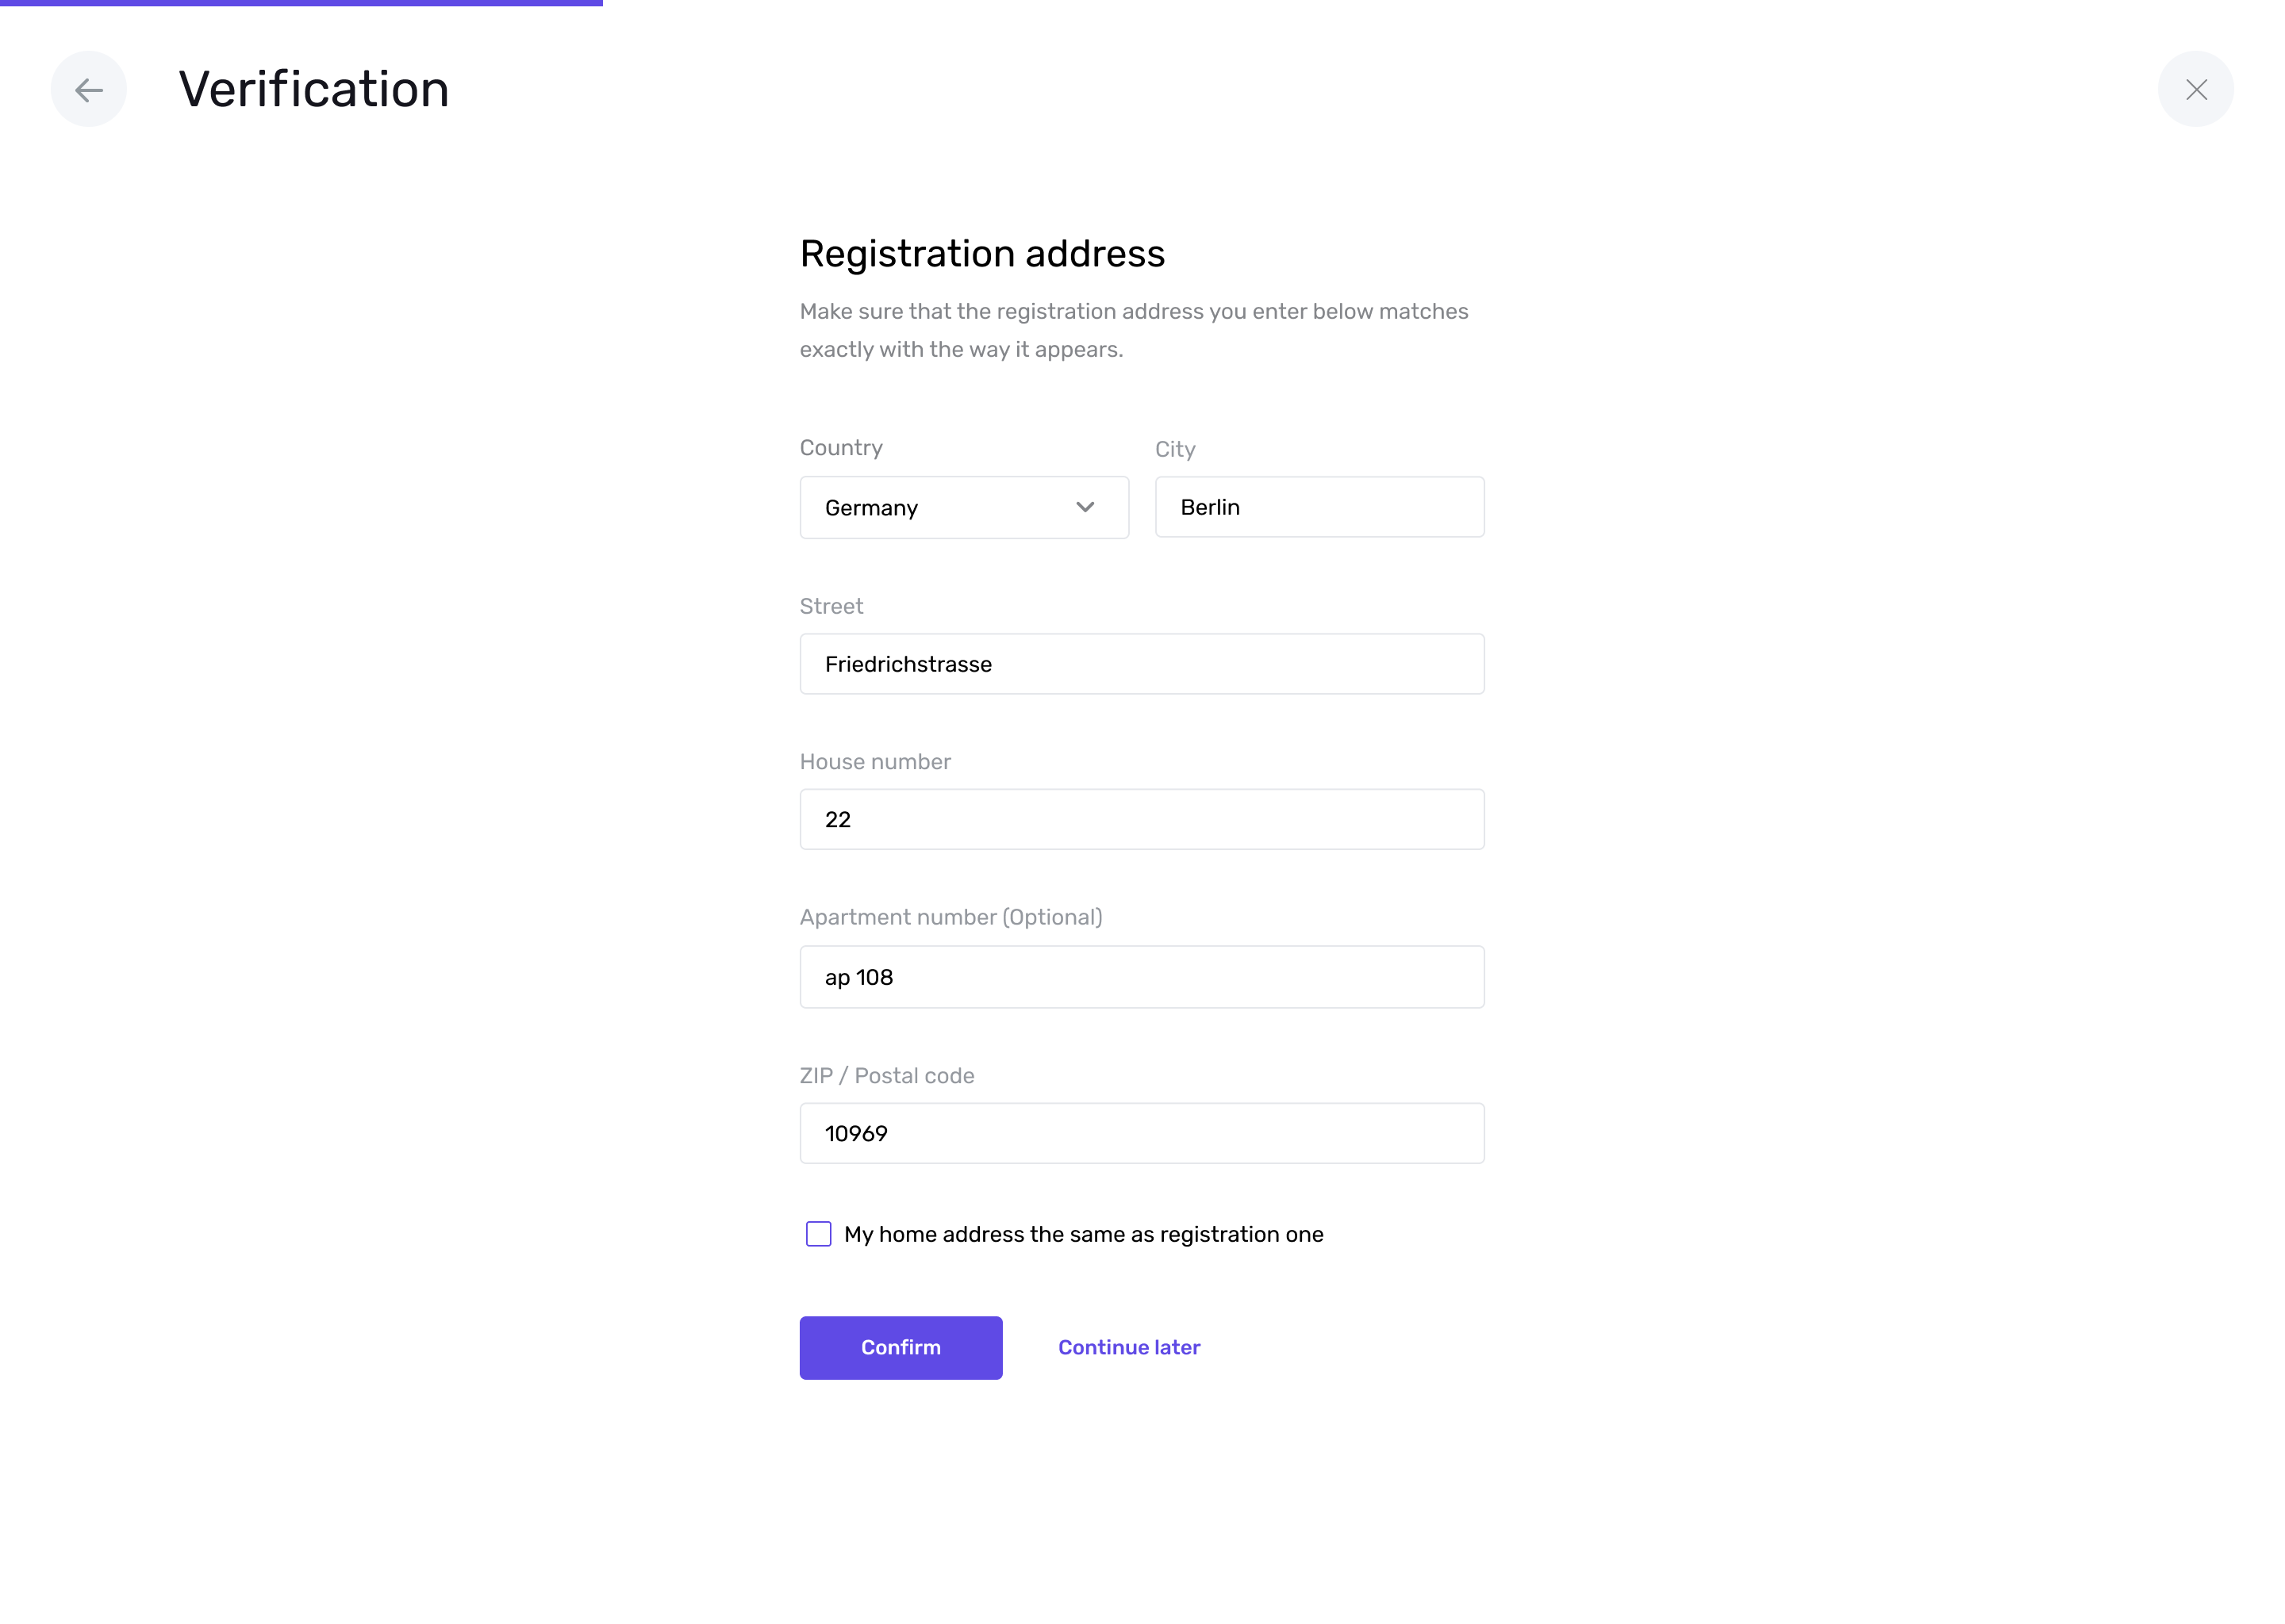
Task: Click into the House number field
Action: [x=1142, y=819]
